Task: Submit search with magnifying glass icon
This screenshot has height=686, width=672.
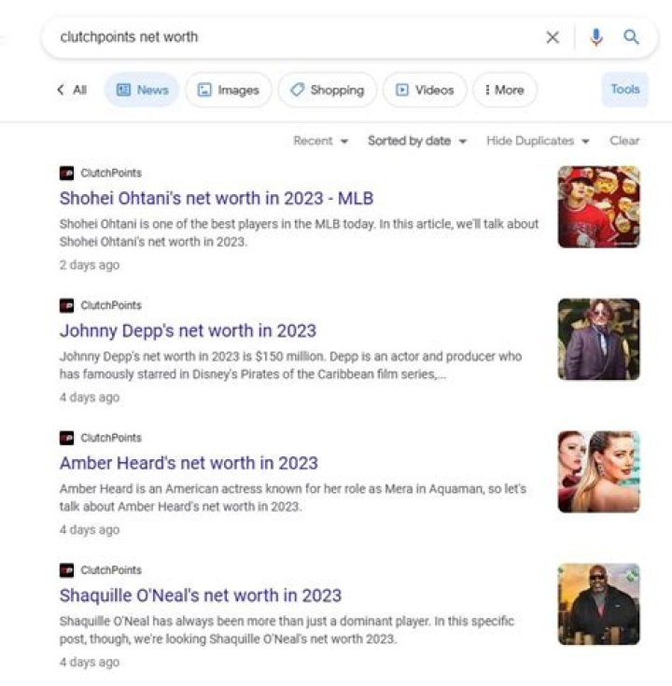Action: pos(631,37)
